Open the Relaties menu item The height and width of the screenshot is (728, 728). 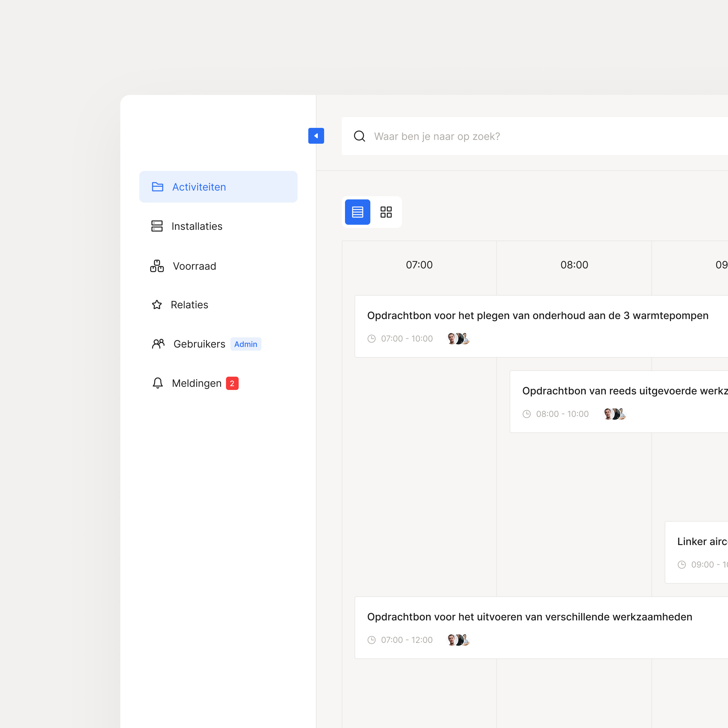(190, 304)
